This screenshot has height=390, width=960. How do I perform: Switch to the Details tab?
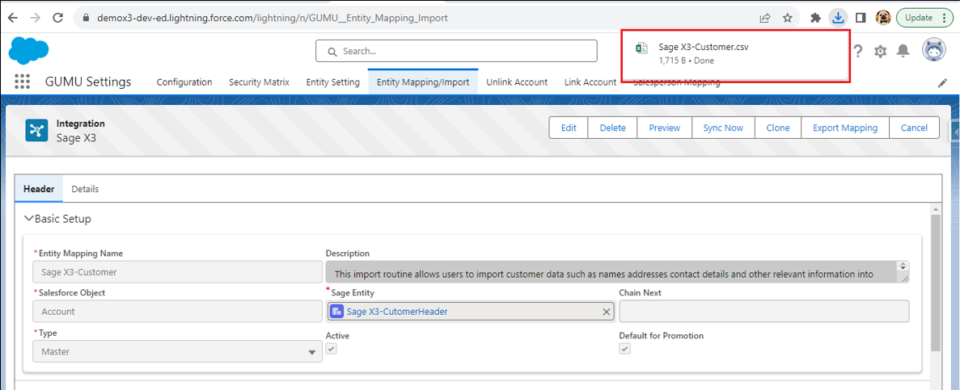pos(85,189)
